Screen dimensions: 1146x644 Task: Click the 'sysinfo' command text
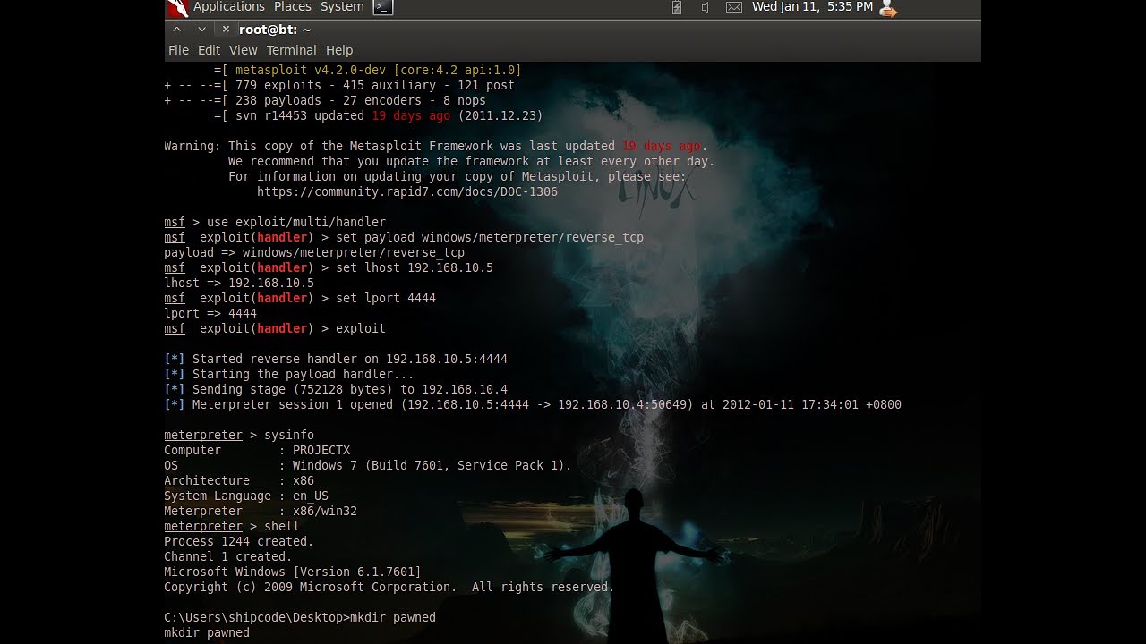pos(289,435)
